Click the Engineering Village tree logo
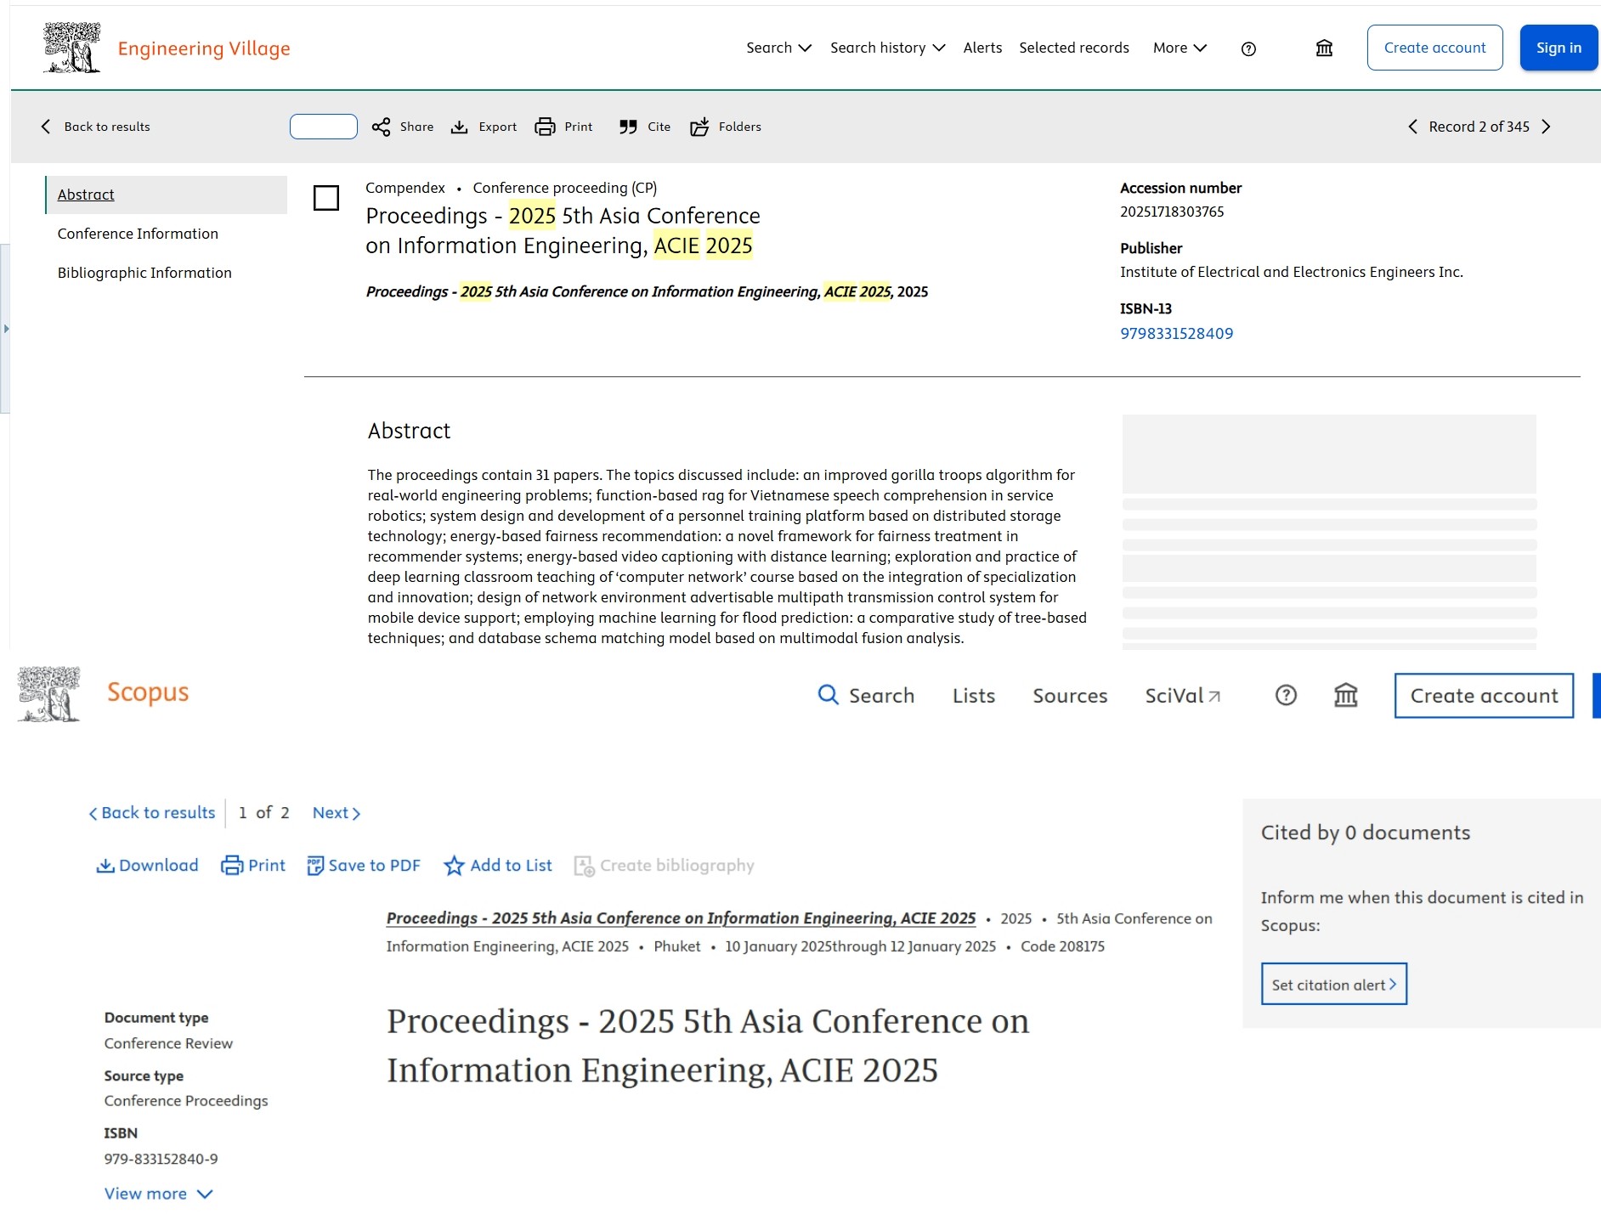1601x1214 pixels. 72,48
